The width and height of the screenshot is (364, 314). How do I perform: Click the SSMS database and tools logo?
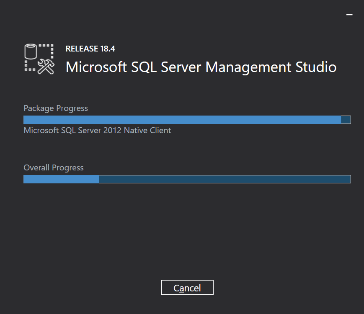39,59
